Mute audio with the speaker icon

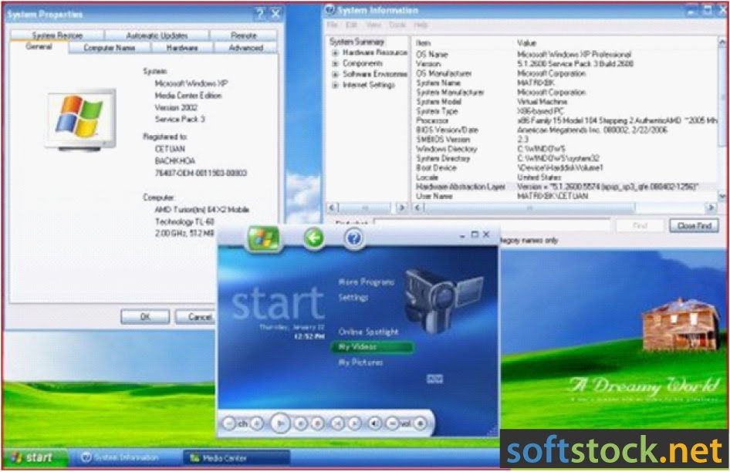pos(374,423)
